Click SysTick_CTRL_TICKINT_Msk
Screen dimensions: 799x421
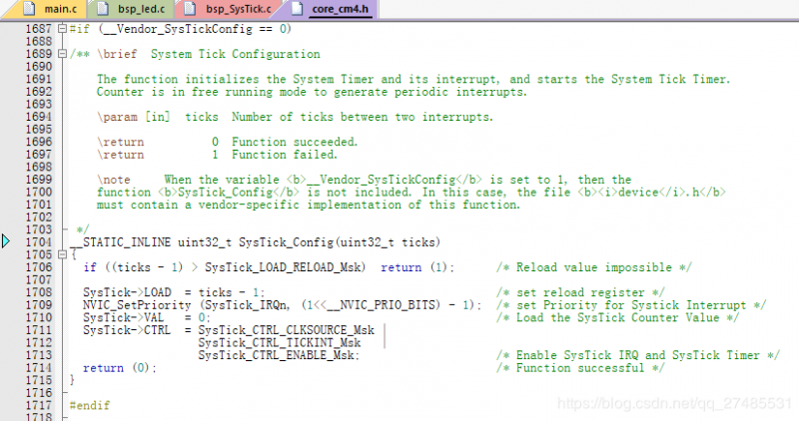[x=280, y=343]
